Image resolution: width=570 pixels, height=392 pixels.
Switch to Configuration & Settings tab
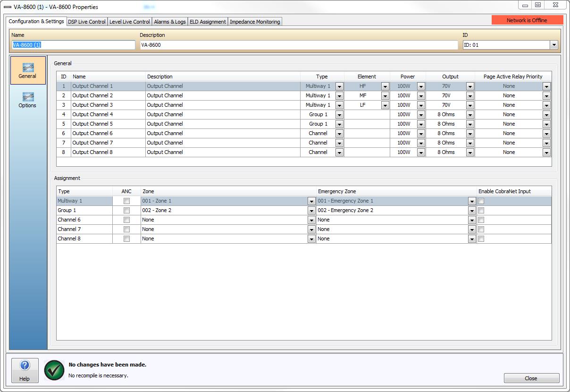click(x=36, y=21)
